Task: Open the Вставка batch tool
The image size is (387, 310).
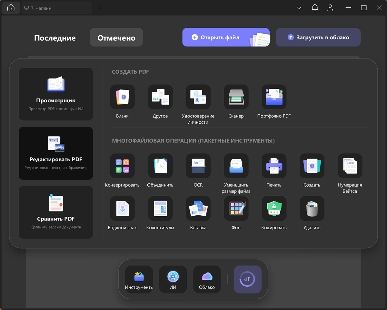Action: tap(198, 209)
